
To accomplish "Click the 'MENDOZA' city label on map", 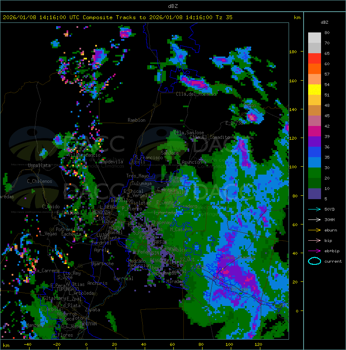I will pyautogui.click(x=101, y=212).
